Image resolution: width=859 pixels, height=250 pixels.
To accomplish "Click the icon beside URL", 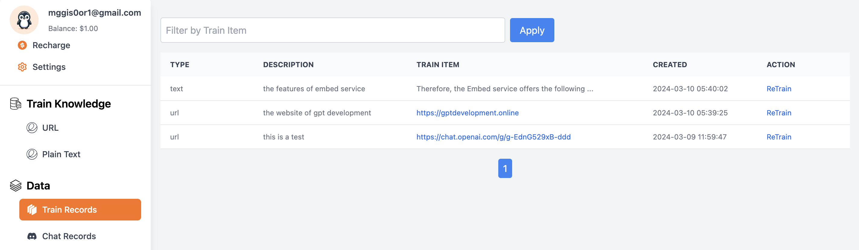I will click(32, 128).
